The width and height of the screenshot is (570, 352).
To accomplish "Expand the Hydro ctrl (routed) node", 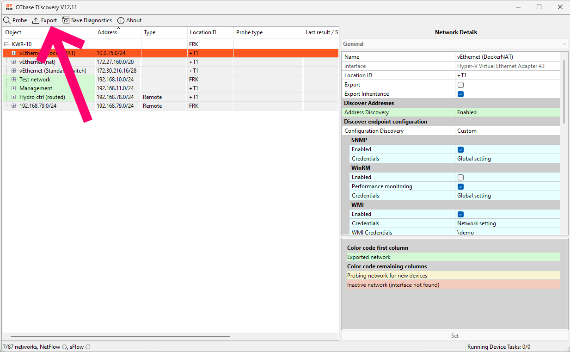I will 14,97.
